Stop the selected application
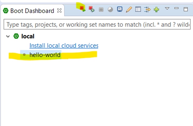The image size is (193, 126). (101, 9)
